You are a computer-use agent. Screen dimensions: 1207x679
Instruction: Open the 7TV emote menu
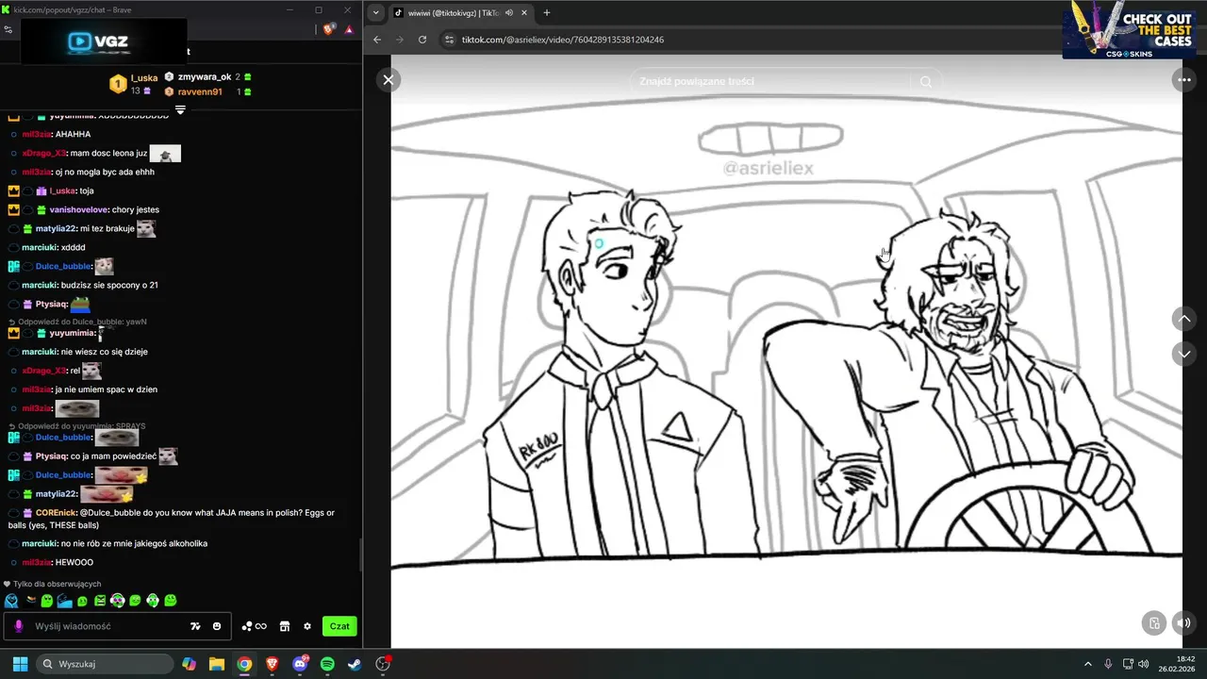195,626
